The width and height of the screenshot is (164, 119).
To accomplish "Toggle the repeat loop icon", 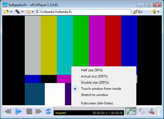I will (48, 111).
